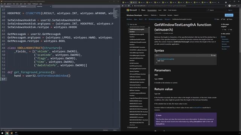Click the Microsoft logo in docs header
Image resolution: width=241 pixels, height=135 pixels.
(x=131, y=10)
